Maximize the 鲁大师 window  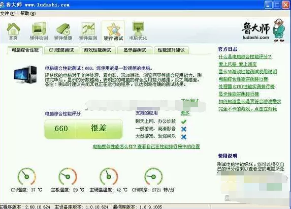[277, 5]
